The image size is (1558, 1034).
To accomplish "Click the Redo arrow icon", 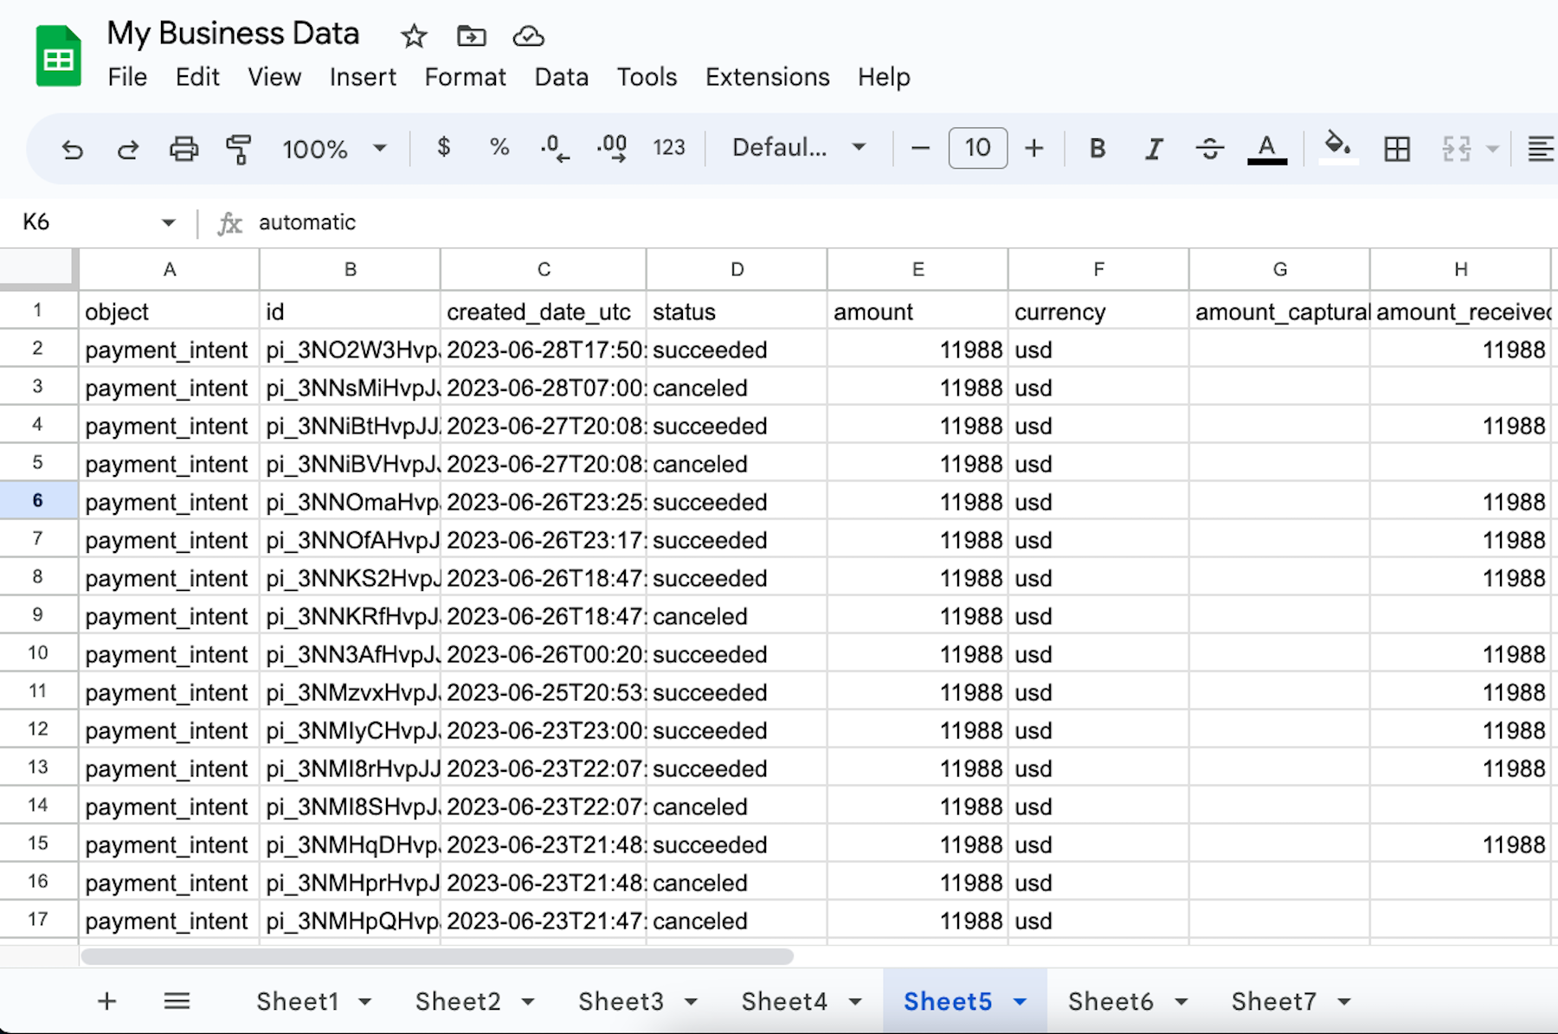I will click(x=128, y=149).
